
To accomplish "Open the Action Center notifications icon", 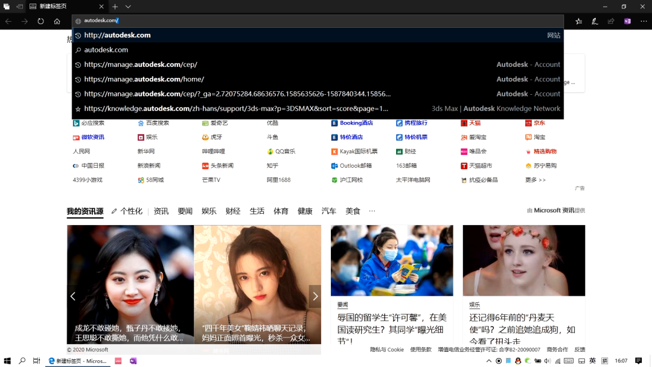I will click(639, 361).
